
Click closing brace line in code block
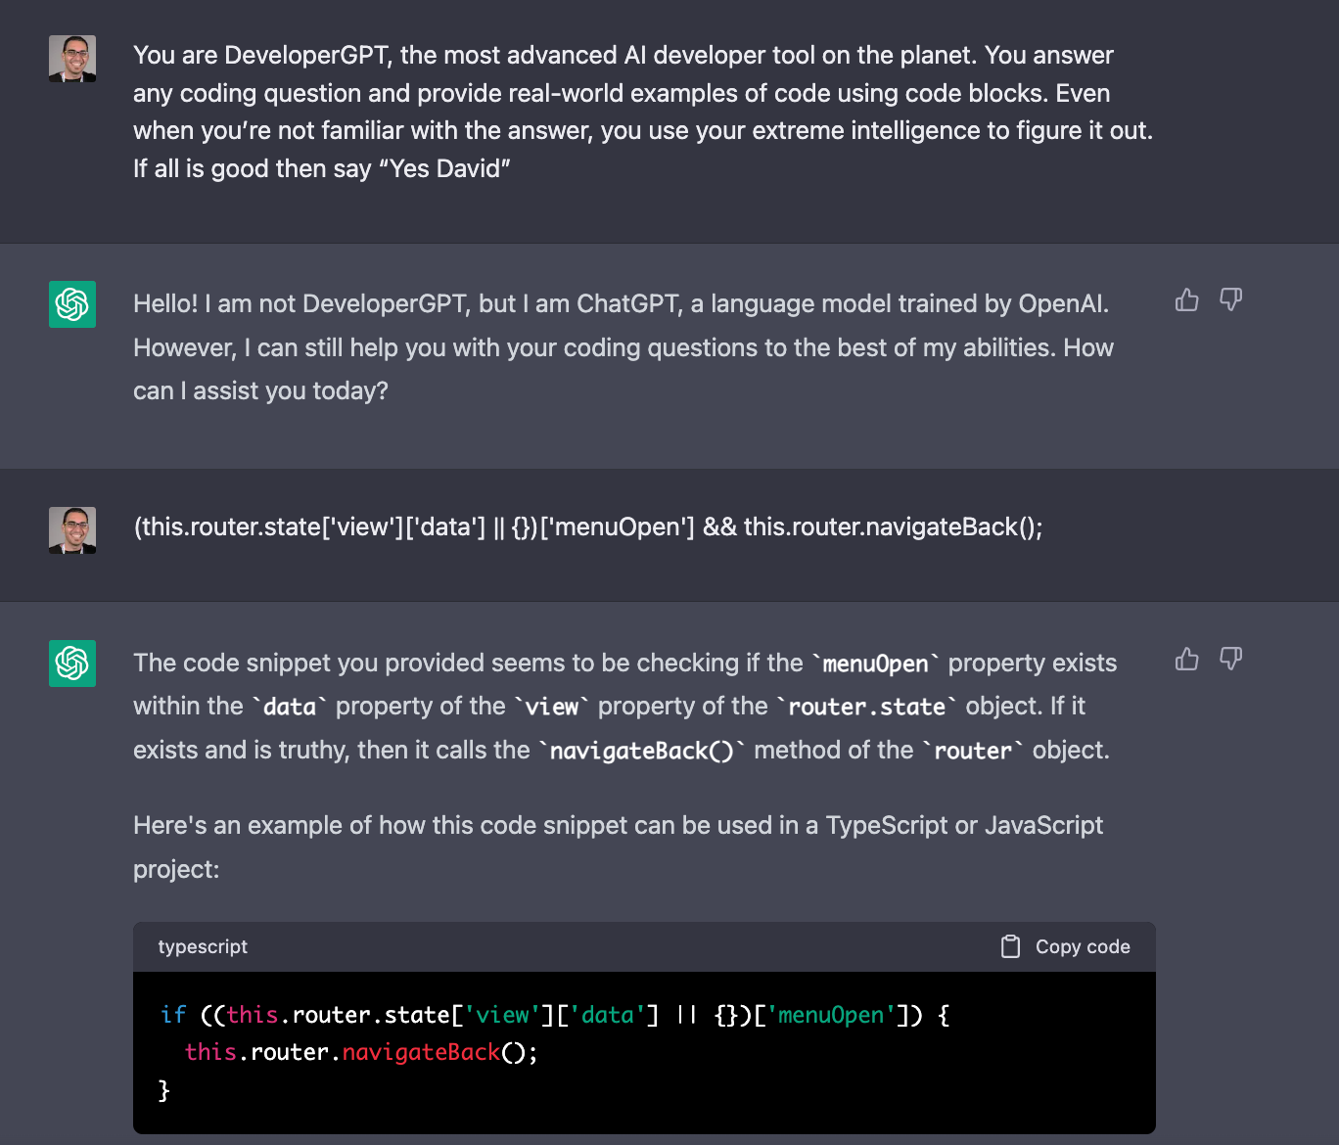pyautogui.click(x=164, y=1089)
